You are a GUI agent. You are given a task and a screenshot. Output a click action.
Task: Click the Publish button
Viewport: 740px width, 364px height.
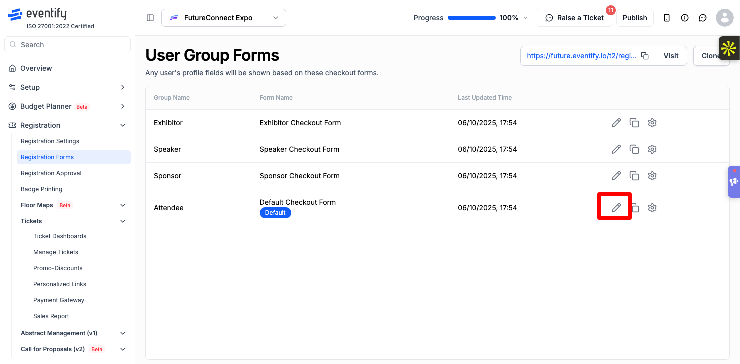tap(635, 18)
